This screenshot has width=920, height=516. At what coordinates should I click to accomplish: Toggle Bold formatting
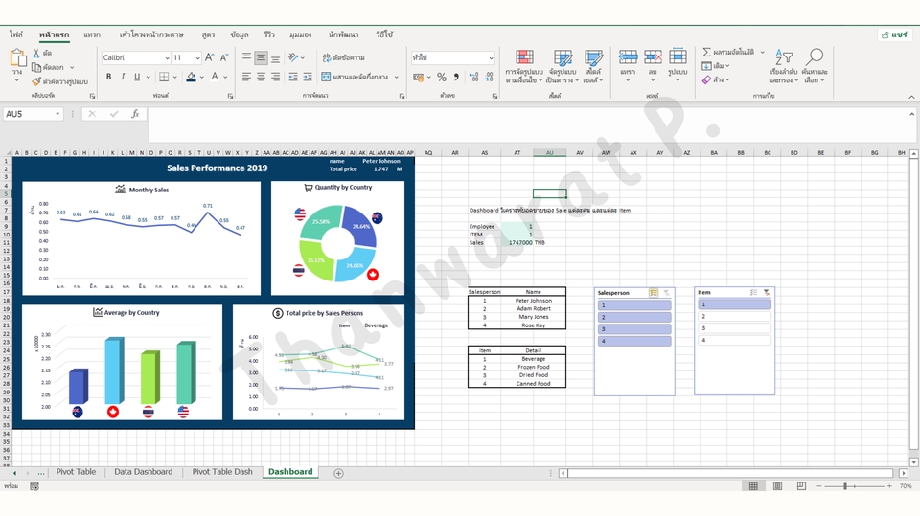pos(108,77)
